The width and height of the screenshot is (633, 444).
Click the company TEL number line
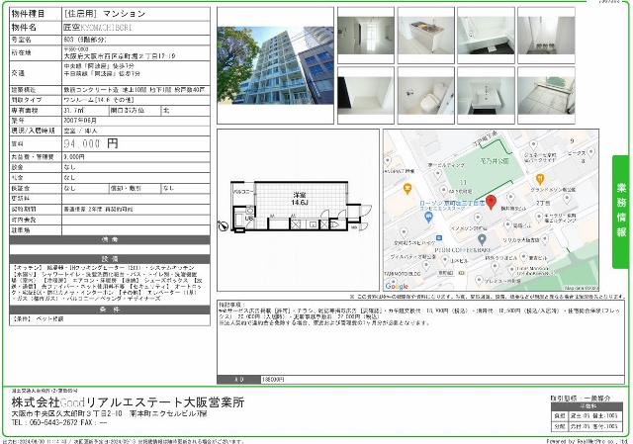pyautogui.click(x=59, y=422)
